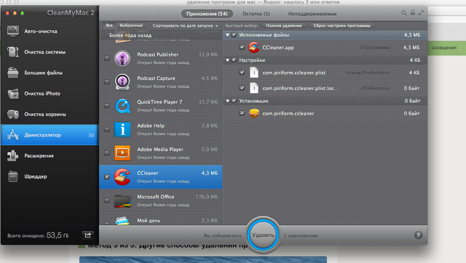Go to Расширения in the sidebar
Image resolution: width=466 pixels, height=263 pixels.
click(x=39, y=156)
